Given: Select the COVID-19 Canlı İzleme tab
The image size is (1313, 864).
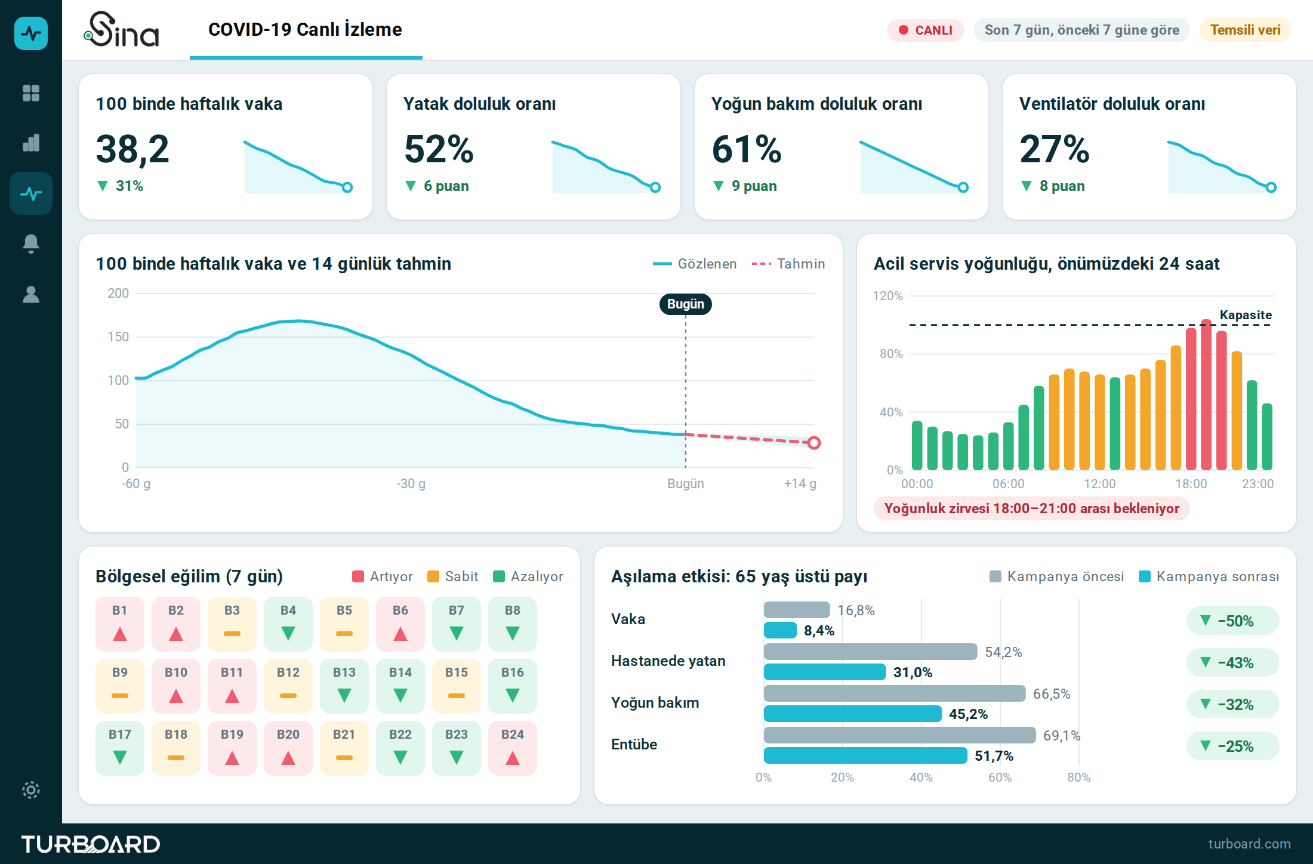Looking at the screenshot, I should [x=306, y=30].
